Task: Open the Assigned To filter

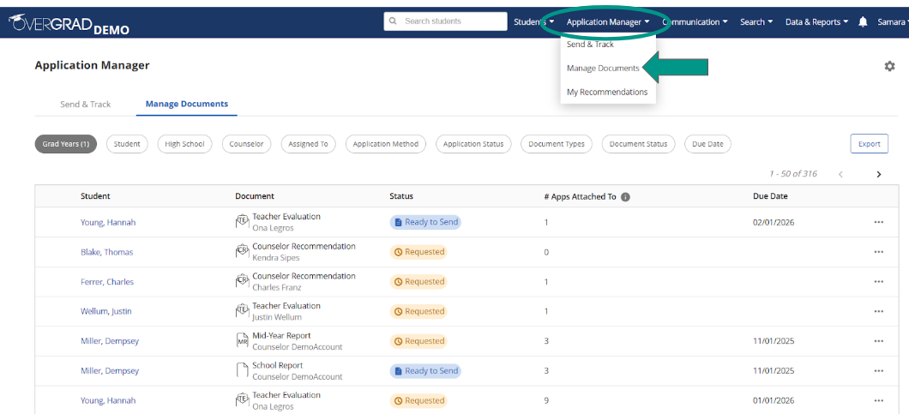Action: [309, 144]
